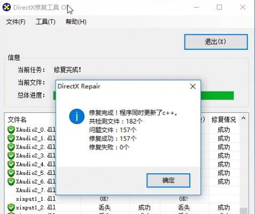Click the 修复情况 column header
The height and width of the screenshot is (214, 255).
(223, 119)
